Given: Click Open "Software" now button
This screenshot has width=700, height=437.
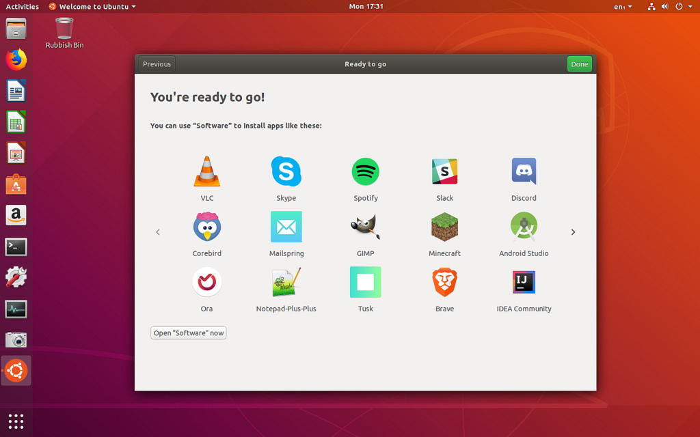Looking at the screenshot, I should pos(189,333).
